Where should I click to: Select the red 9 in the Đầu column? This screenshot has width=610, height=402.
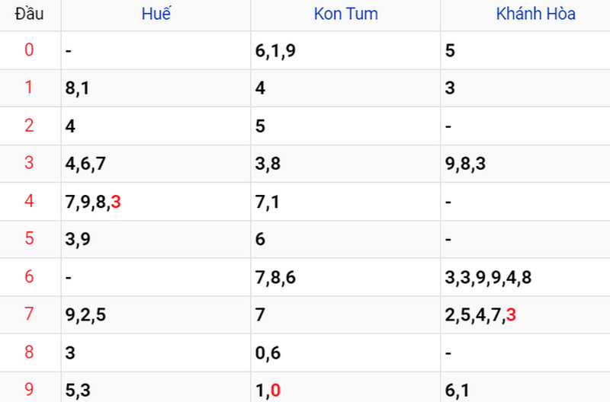(x=29, y=390)
